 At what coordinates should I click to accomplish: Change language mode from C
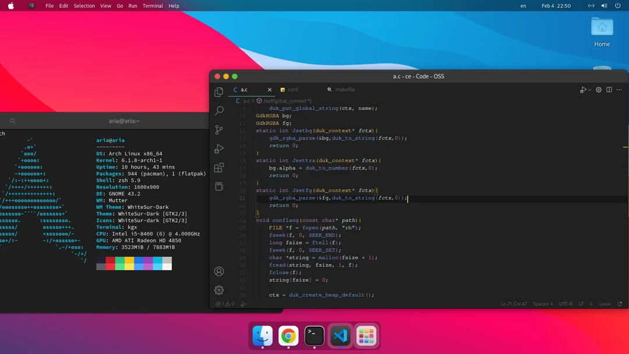coord(592,303)
